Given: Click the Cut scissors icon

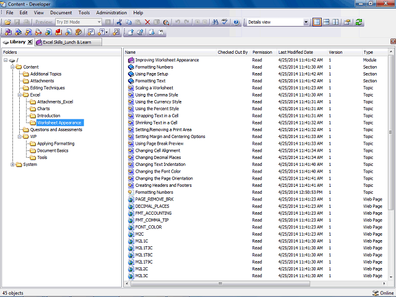Looking at the screenshot, I should (x=119, y=22).
